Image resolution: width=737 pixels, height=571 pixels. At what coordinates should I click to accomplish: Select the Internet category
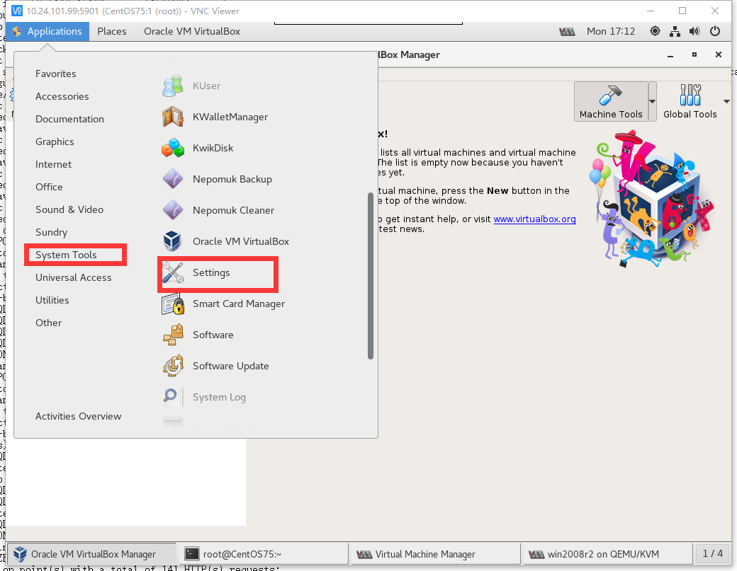click(54, 164)
